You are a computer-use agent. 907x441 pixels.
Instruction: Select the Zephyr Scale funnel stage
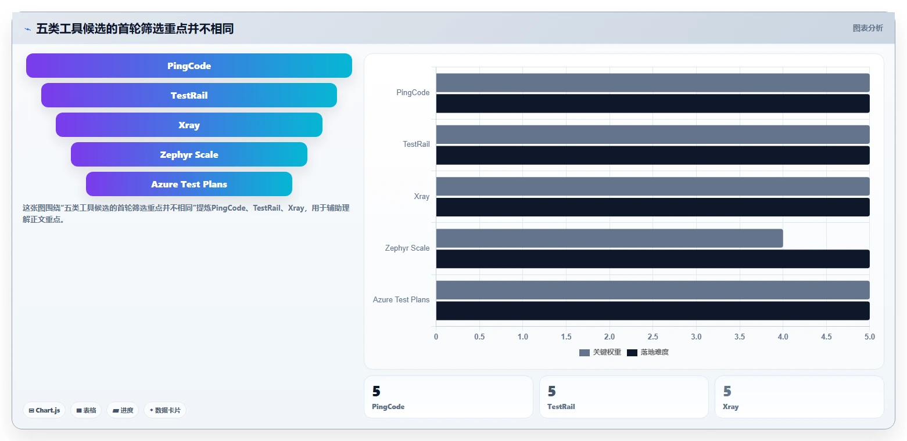click(x=189, y=154)
